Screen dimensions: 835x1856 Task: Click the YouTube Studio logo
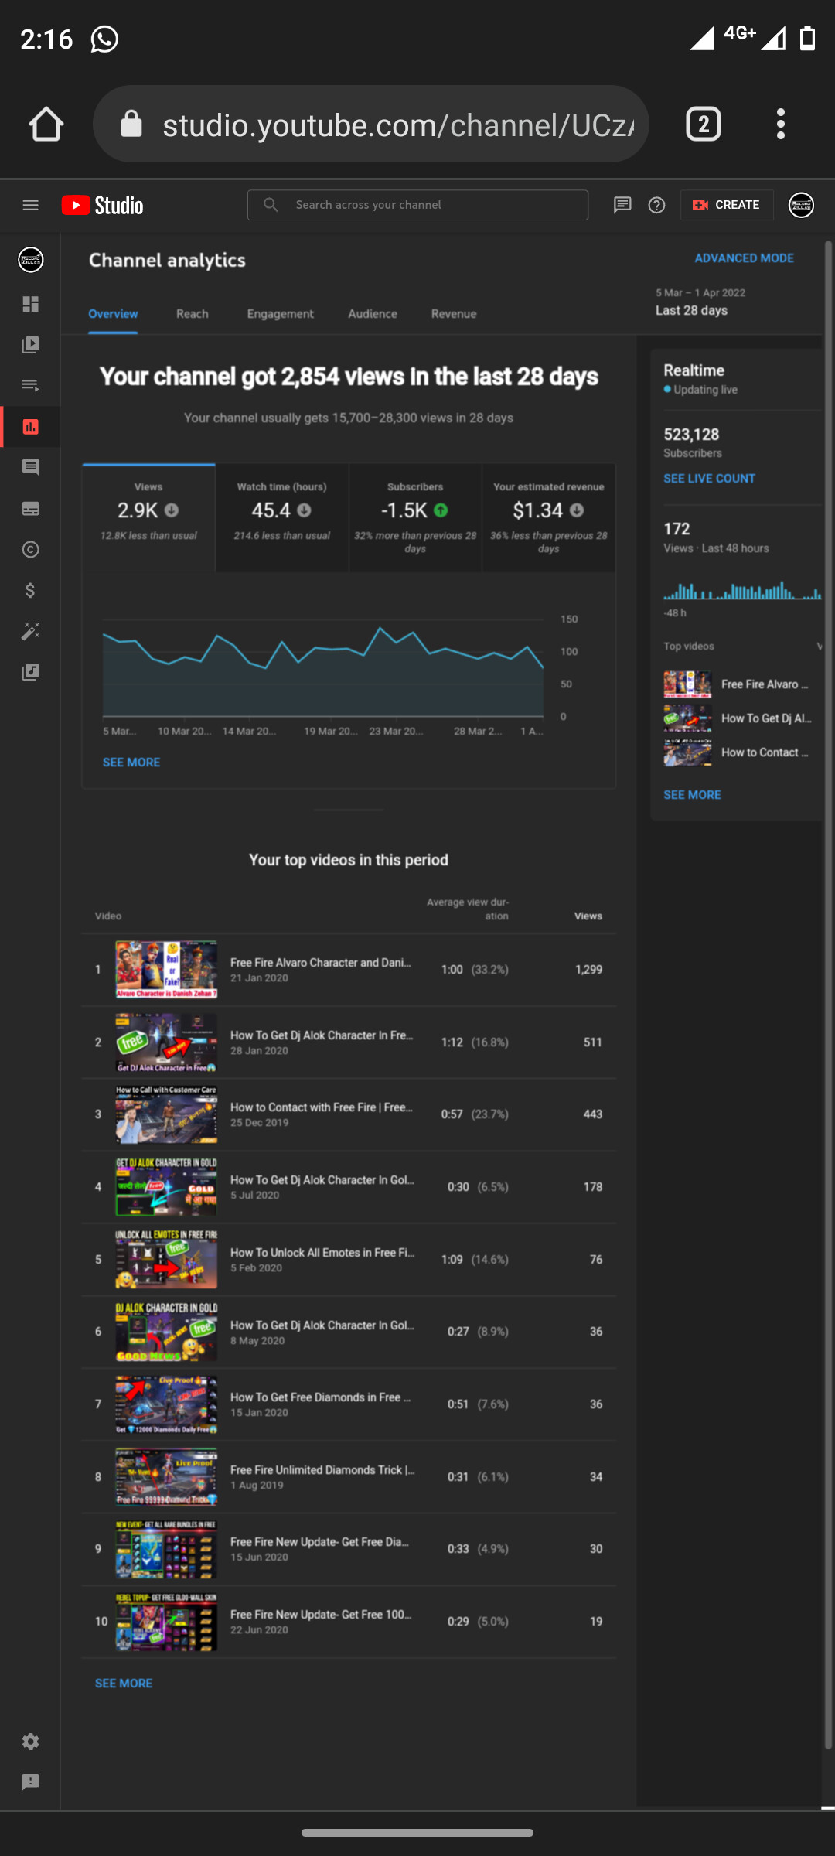click(x=103, y=205)
